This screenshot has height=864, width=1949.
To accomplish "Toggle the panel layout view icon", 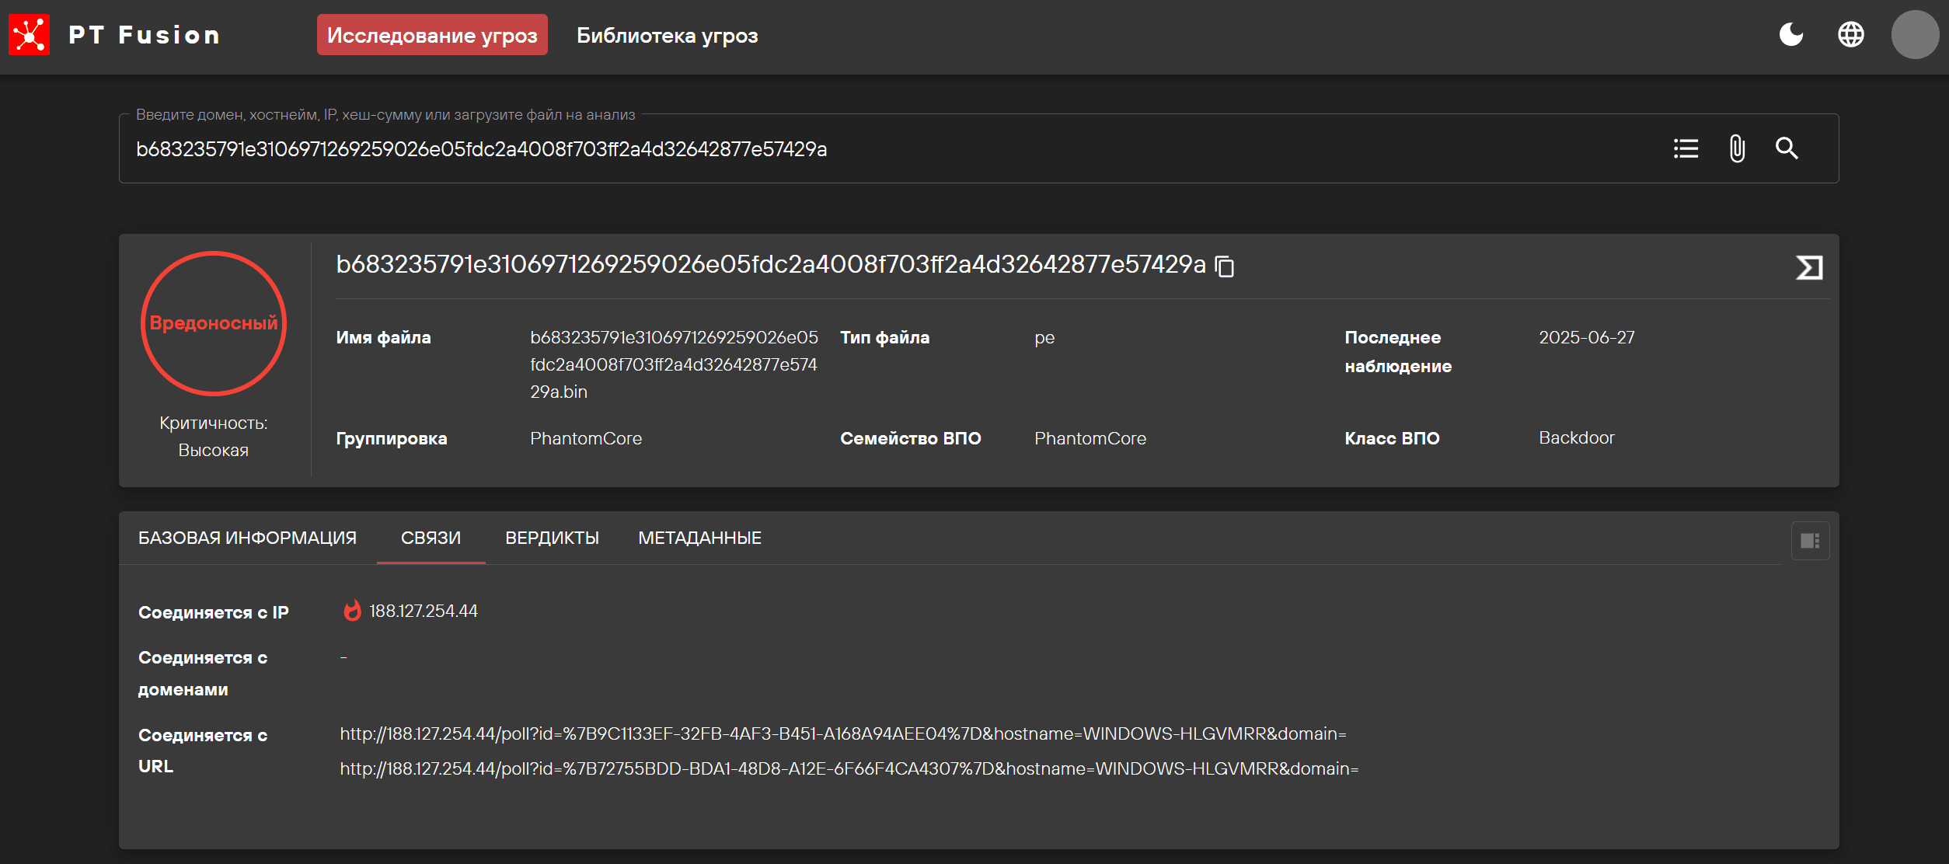I will 1810,541.
